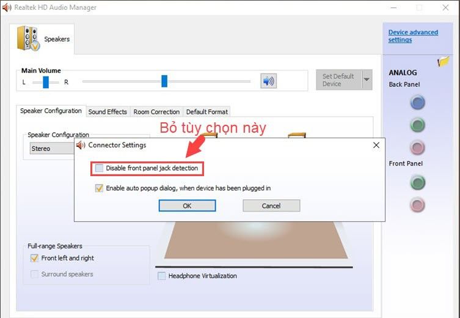Image resolution: width=460 pixels, height=318 pixels.
Task: Select the pink front panel jack
Action: (417, 205)
